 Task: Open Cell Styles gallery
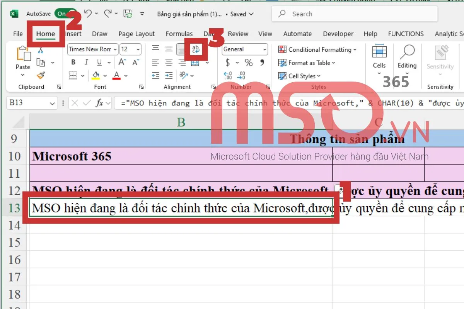300,76
